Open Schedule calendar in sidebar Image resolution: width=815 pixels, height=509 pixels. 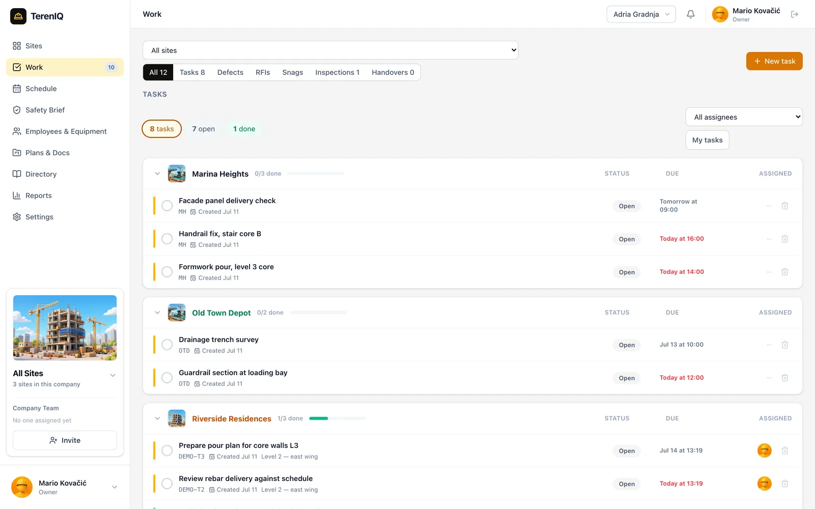65,89
